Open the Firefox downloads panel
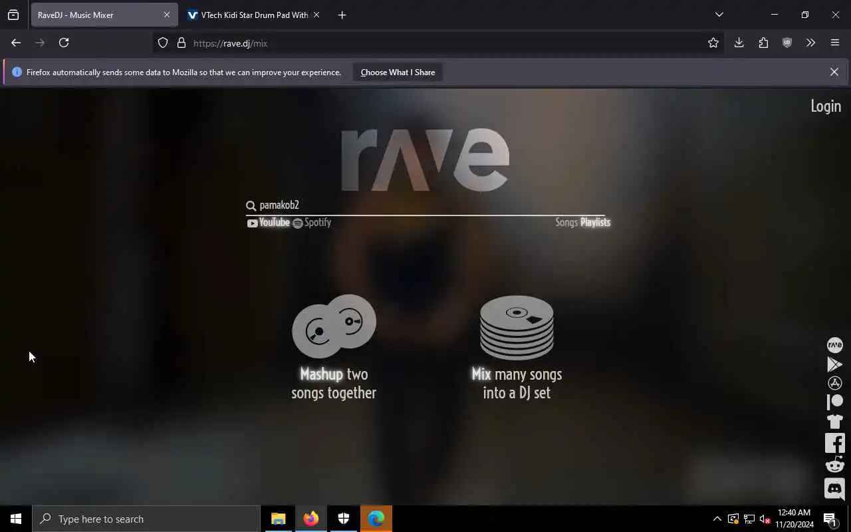 (739, 43)
